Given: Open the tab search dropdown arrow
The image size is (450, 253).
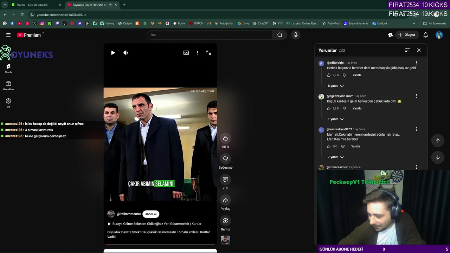Looking at the screenshot, I should point(5,5).
